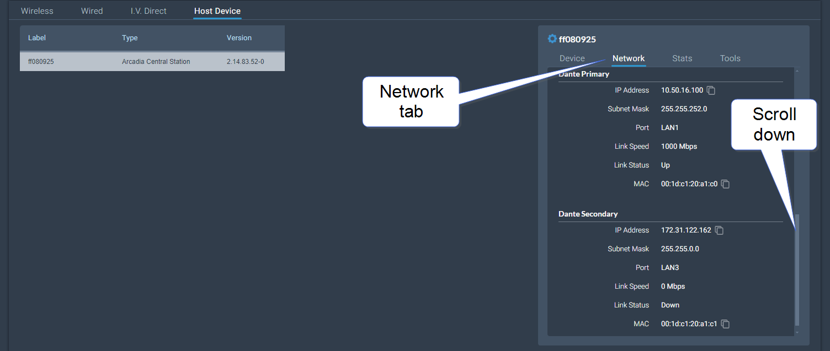
Task: Show the Stats tab
Action: point(682,58)
